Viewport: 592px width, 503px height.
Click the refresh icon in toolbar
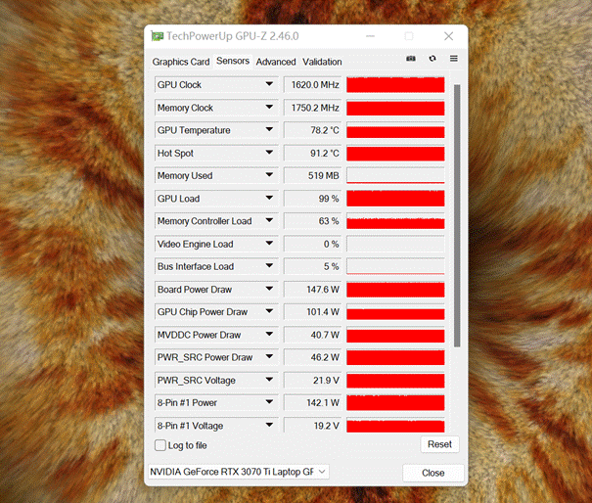tap(433, 59)
